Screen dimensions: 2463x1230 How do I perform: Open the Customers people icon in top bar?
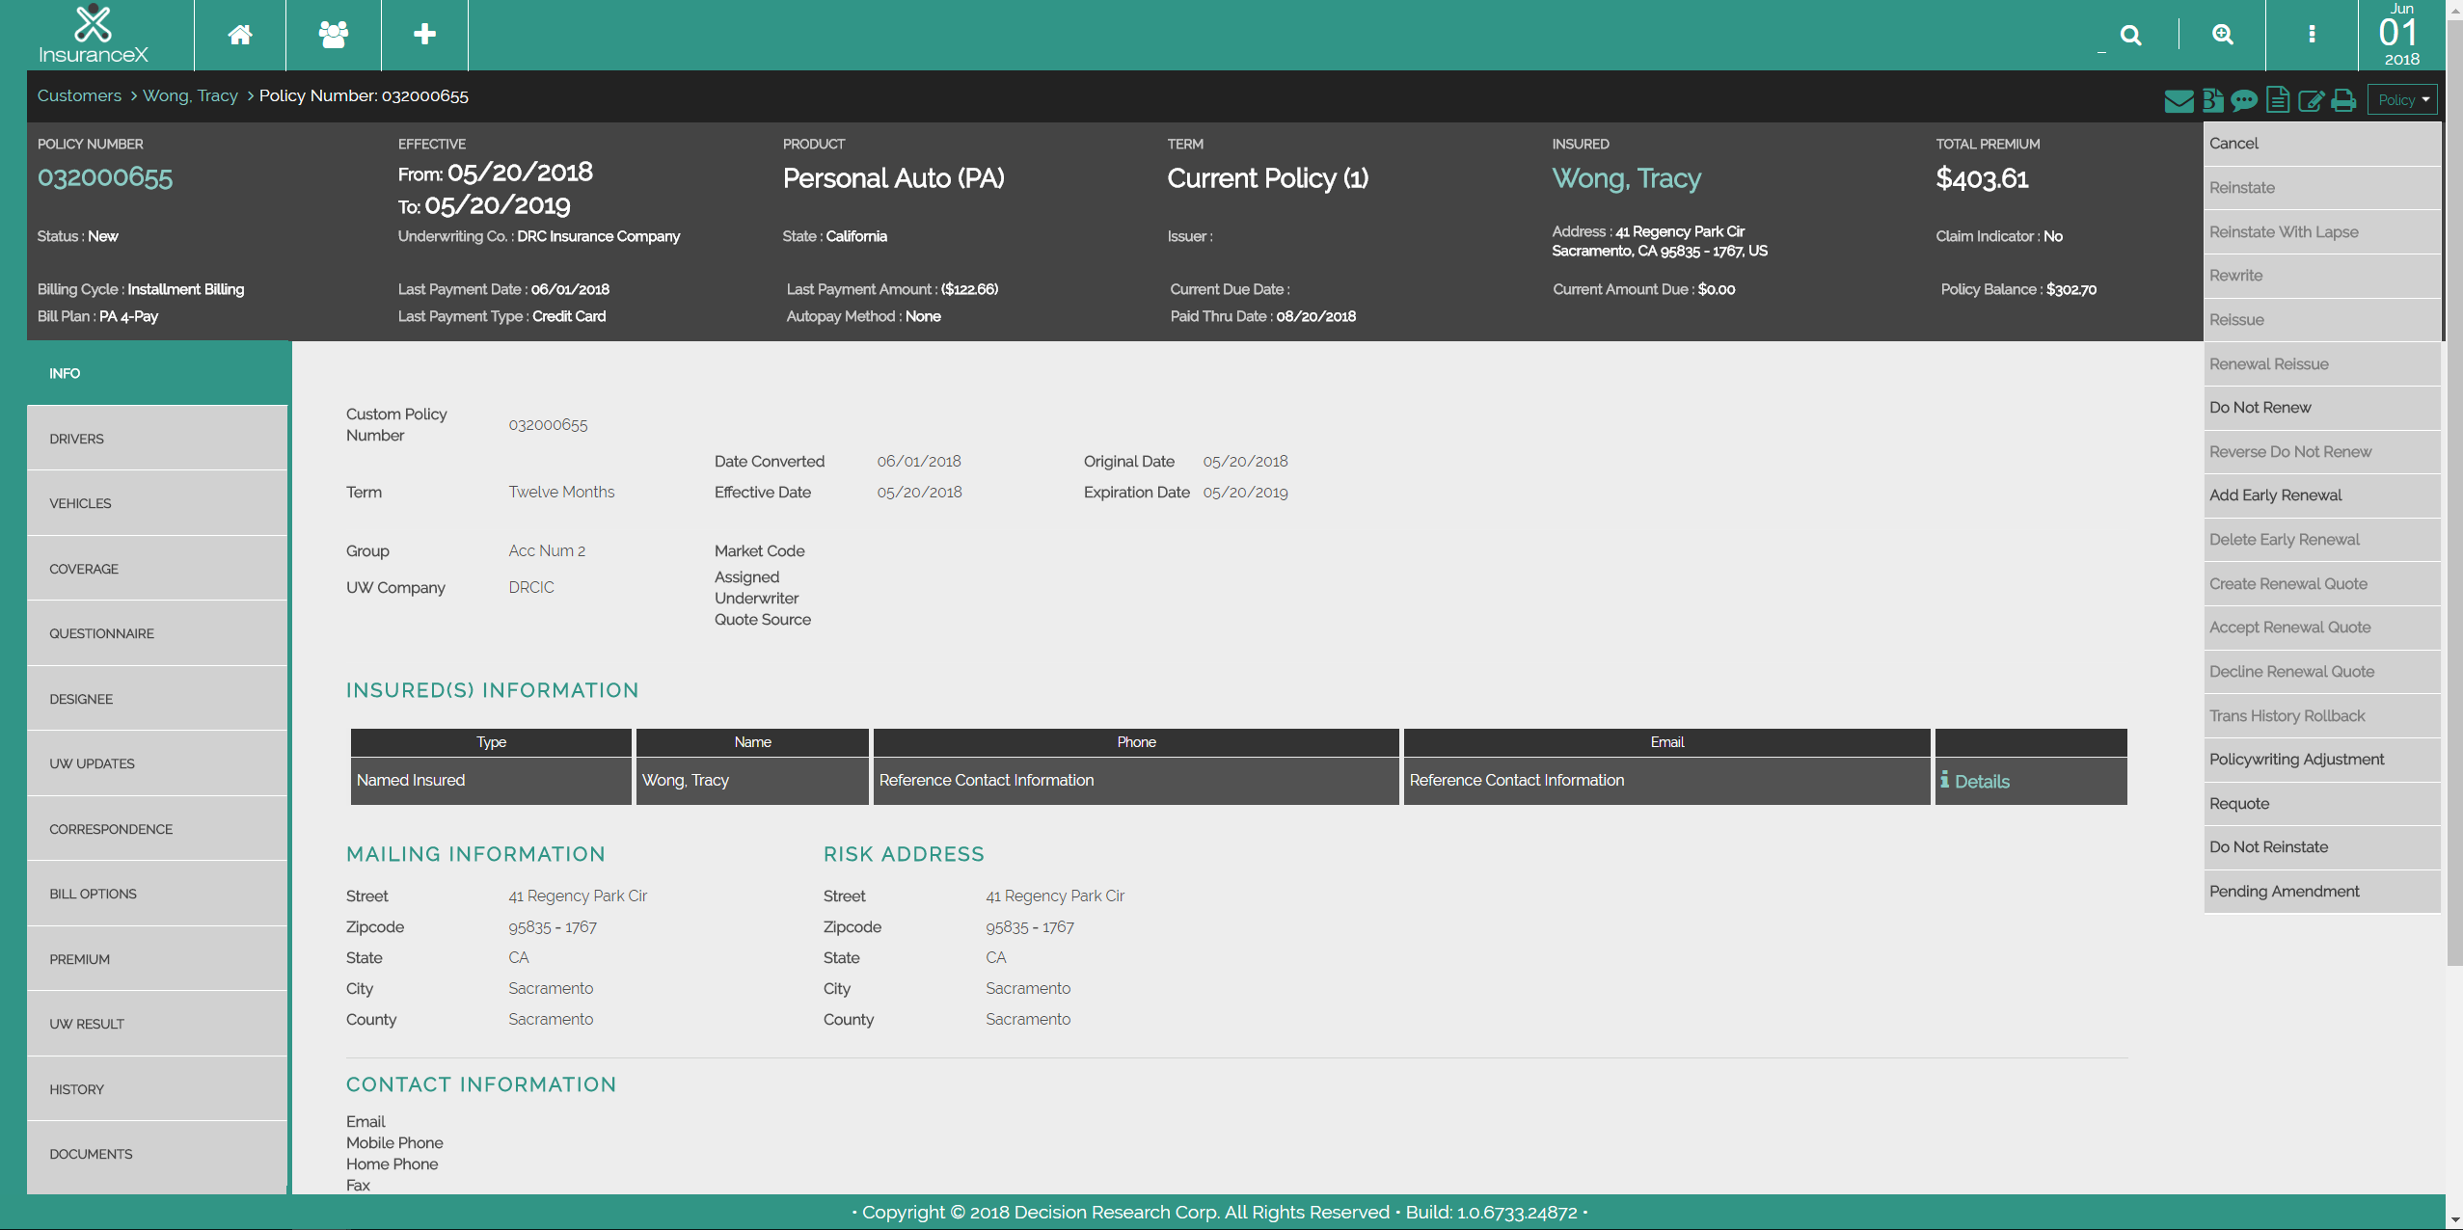coord(332,34)
